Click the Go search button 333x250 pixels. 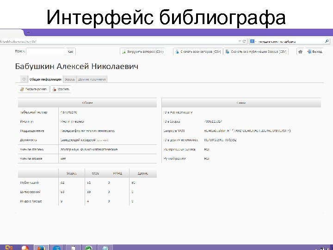coord(70,52)
